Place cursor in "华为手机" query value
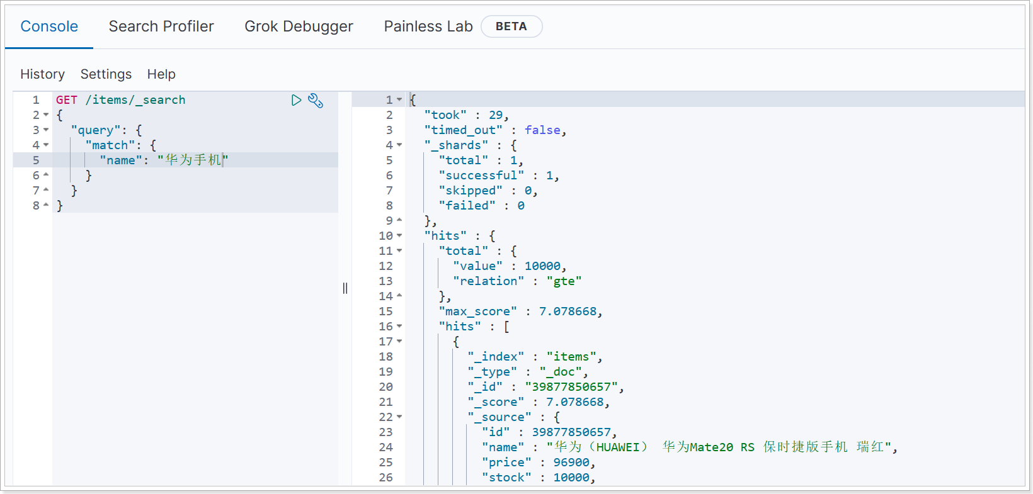The width and height of the screenshot is (1033, 494). [x=193, y=160]
